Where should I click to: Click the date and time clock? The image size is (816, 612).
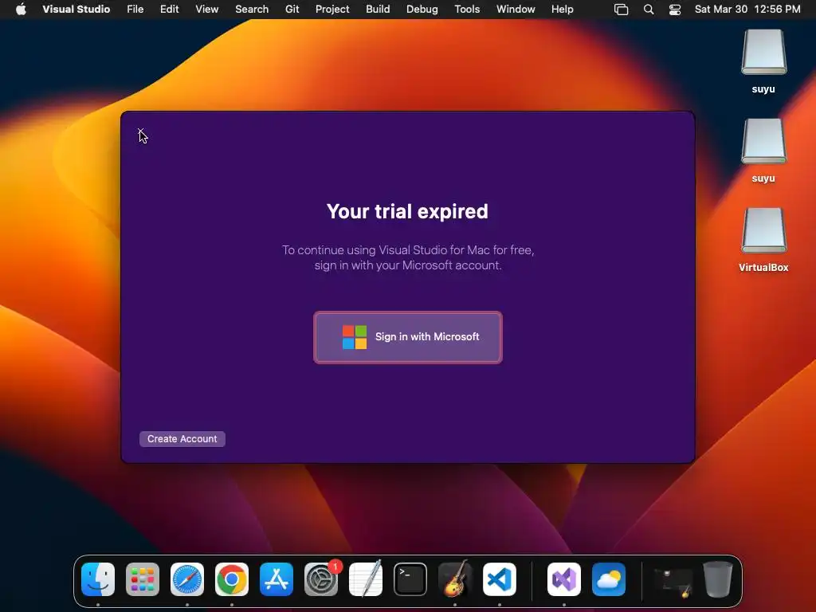pyautogui.click(x=747, y=10)
